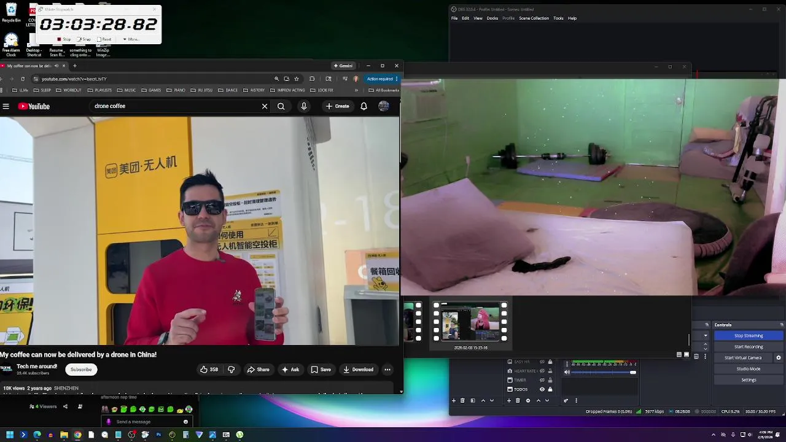Click Stop Streaming in OBS
The height and width of the screenshot is (442, 786).
(749, 336)
